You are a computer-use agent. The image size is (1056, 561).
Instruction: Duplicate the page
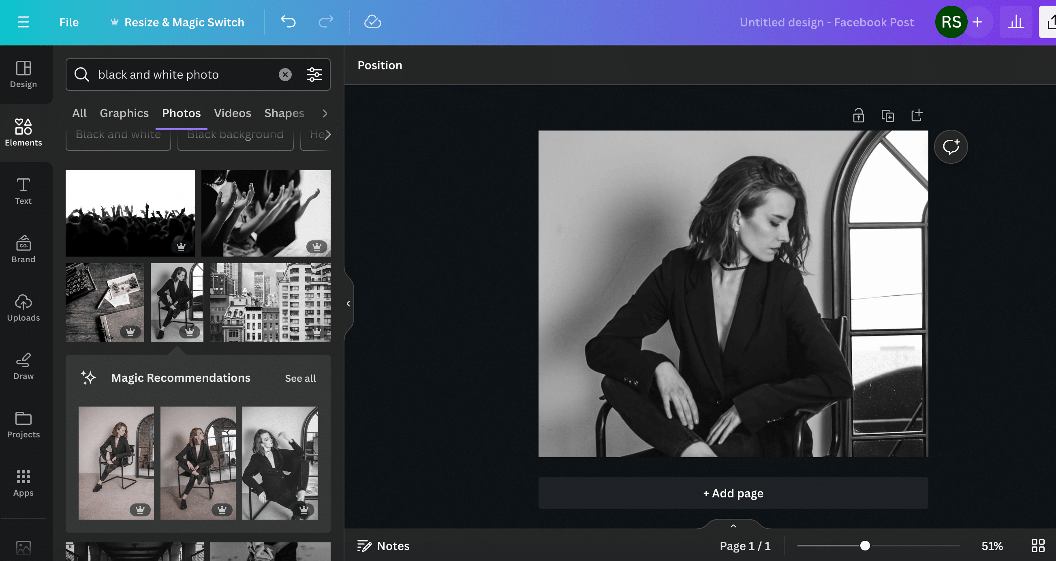887,116
